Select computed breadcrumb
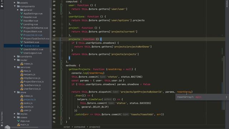The height and width of the screenshot is (129, 229). 79,127
